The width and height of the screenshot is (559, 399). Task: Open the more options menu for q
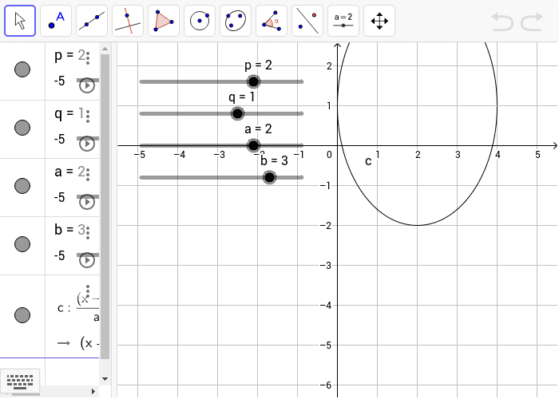click(x=88, y=117)
